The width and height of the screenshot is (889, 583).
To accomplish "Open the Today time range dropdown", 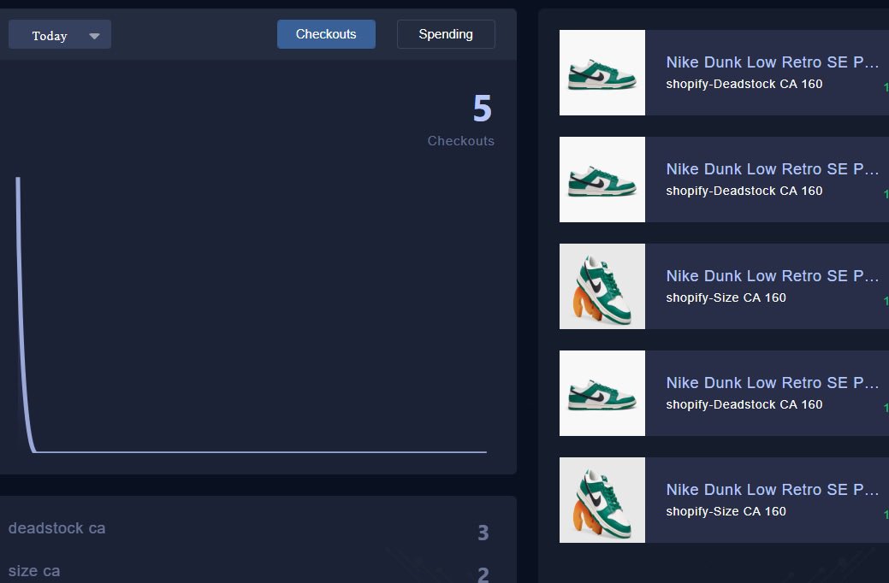I will point(60,34).
